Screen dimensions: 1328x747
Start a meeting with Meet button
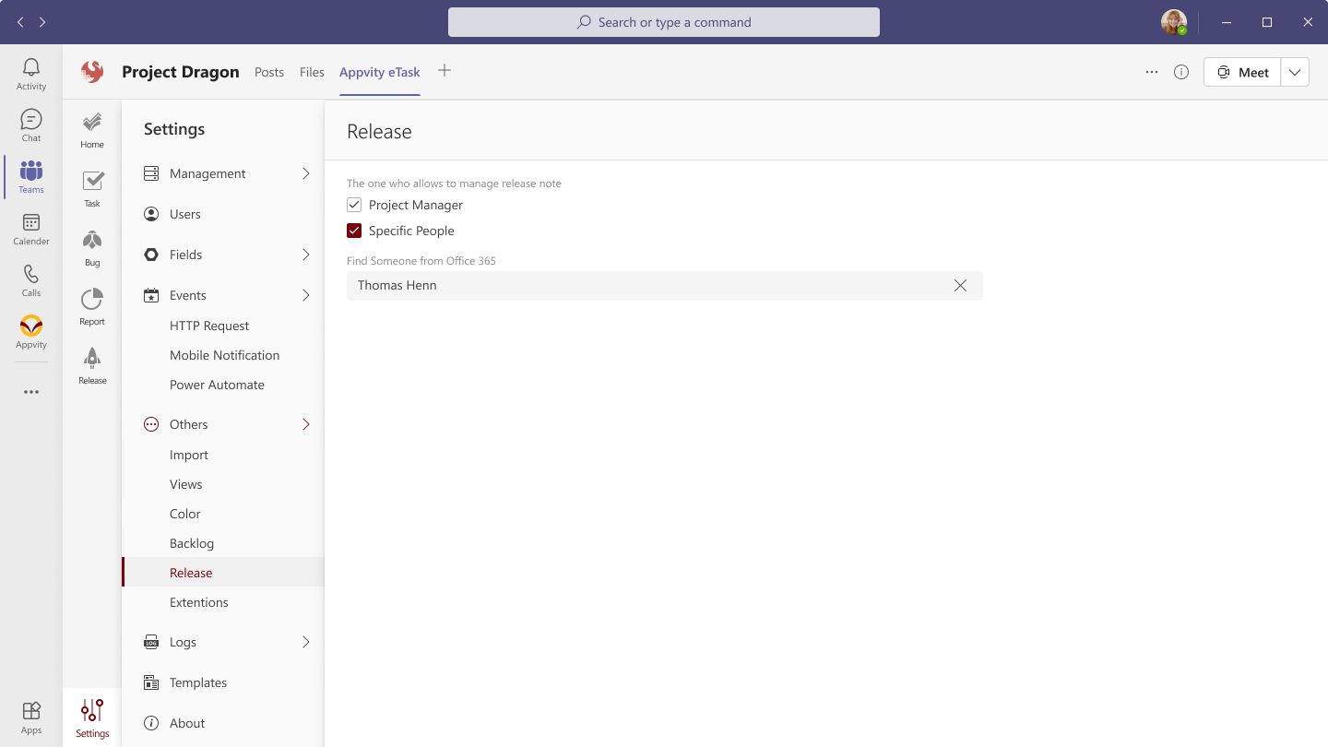coord(1242,72)
